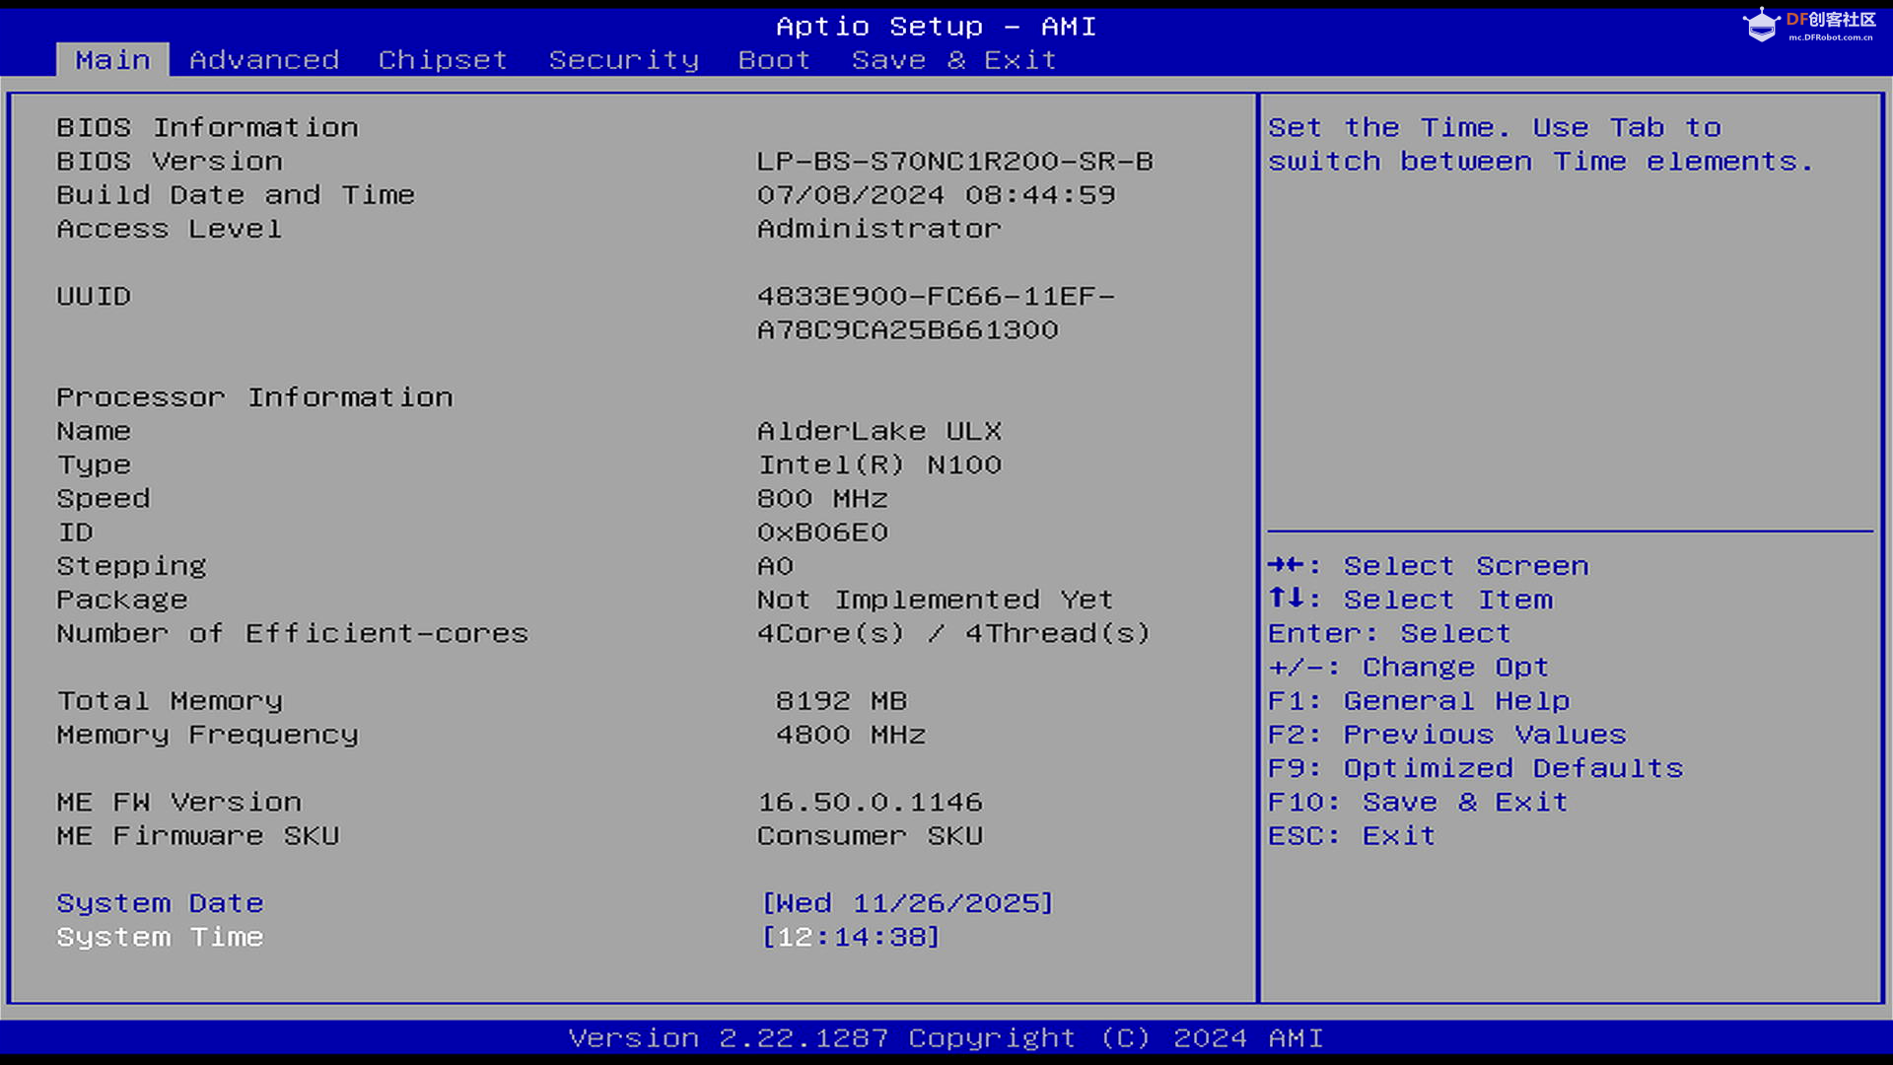Select the System Time label
1893x1065 pixels.
coord(160,937)
